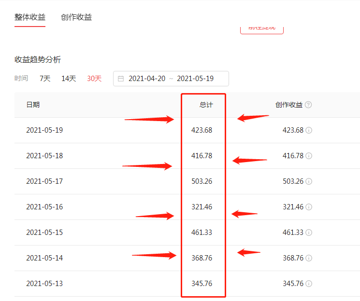Click info icon beside 416.78 creation income
Image resolution: width=360 pixels, height=301 pixels.
(309, 156)
